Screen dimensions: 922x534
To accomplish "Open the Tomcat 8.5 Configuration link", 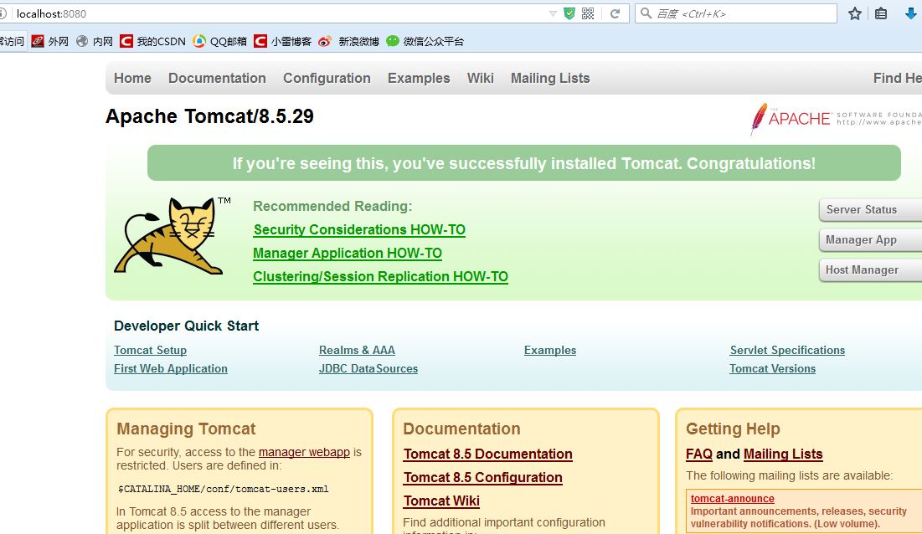I will point(482,478).
